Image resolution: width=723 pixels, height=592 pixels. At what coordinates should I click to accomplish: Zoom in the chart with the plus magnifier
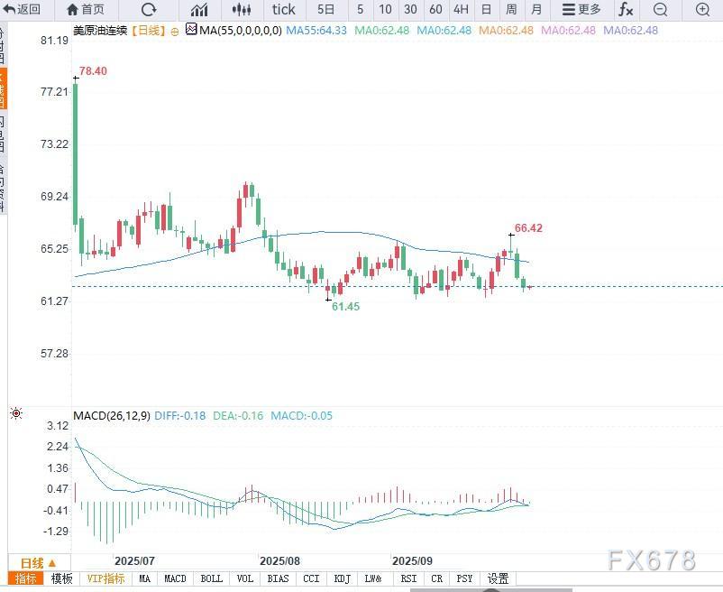click(x=702, y=10)
